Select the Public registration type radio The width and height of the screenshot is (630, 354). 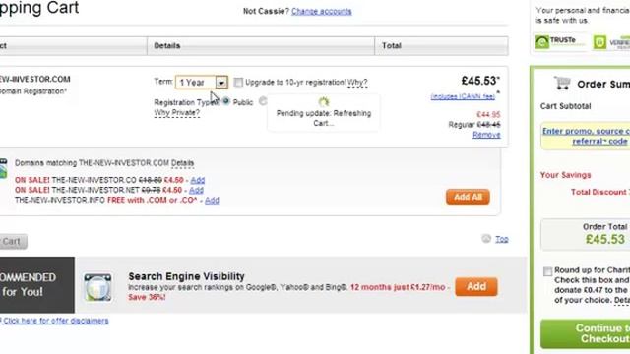point(225,101)
